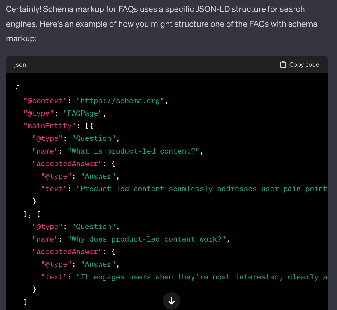Click the second "Question" value above "Why does product-led"

(x=94, y=227)
